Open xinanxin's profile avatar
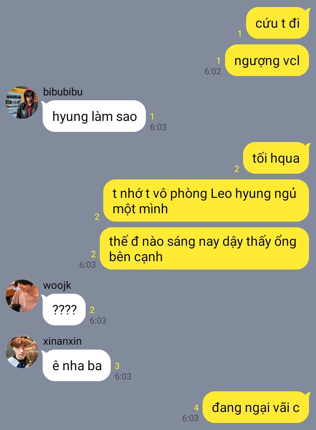This screenshot has width=316, height=430. (x=22, y=352)
